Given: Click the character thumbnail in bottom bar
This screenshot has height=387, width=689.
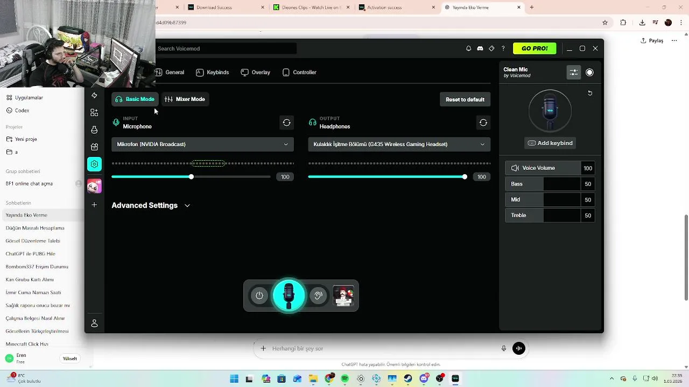Looking at the screenshot, I should [343, 296].
